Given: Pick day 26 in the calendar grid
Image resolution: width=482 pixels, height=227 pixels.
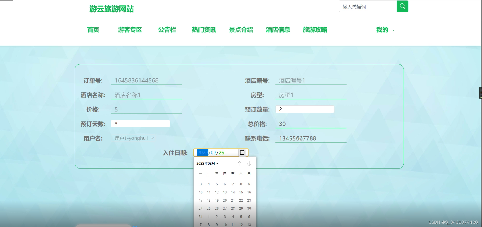Looking at the screenshot, I should tap(217, 208).
